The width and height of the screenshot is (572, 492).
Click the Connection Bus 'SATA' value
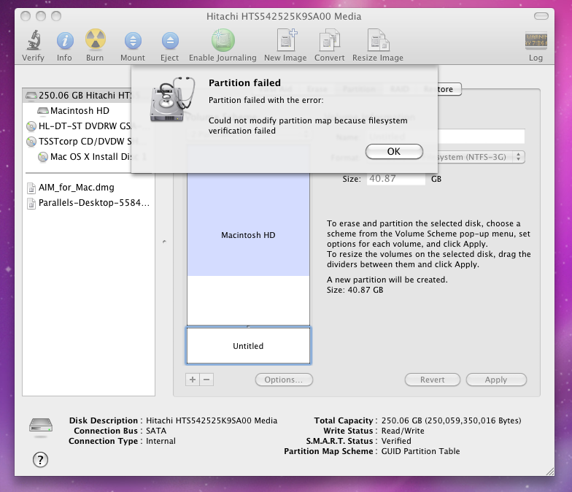click(x=156, y=431)
